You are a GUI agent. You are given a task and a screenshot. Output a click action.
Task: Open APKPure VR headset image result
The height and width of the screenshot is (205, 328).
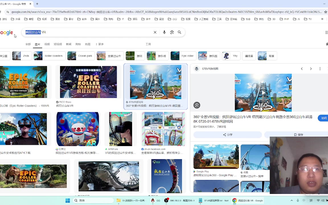(x=120, y=129)
